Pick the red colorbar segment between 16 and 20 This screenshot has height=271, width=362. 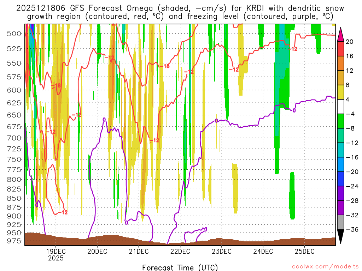[340, 49]
